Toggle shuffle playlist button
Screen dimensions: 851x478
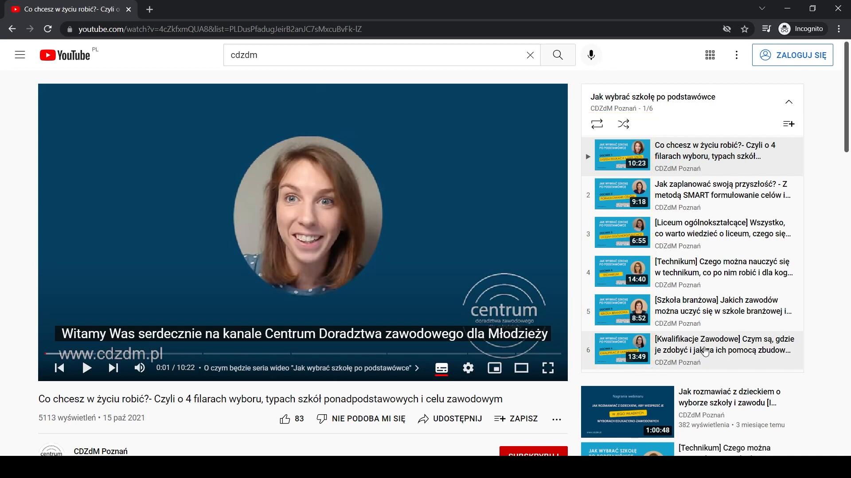point(623,124)
